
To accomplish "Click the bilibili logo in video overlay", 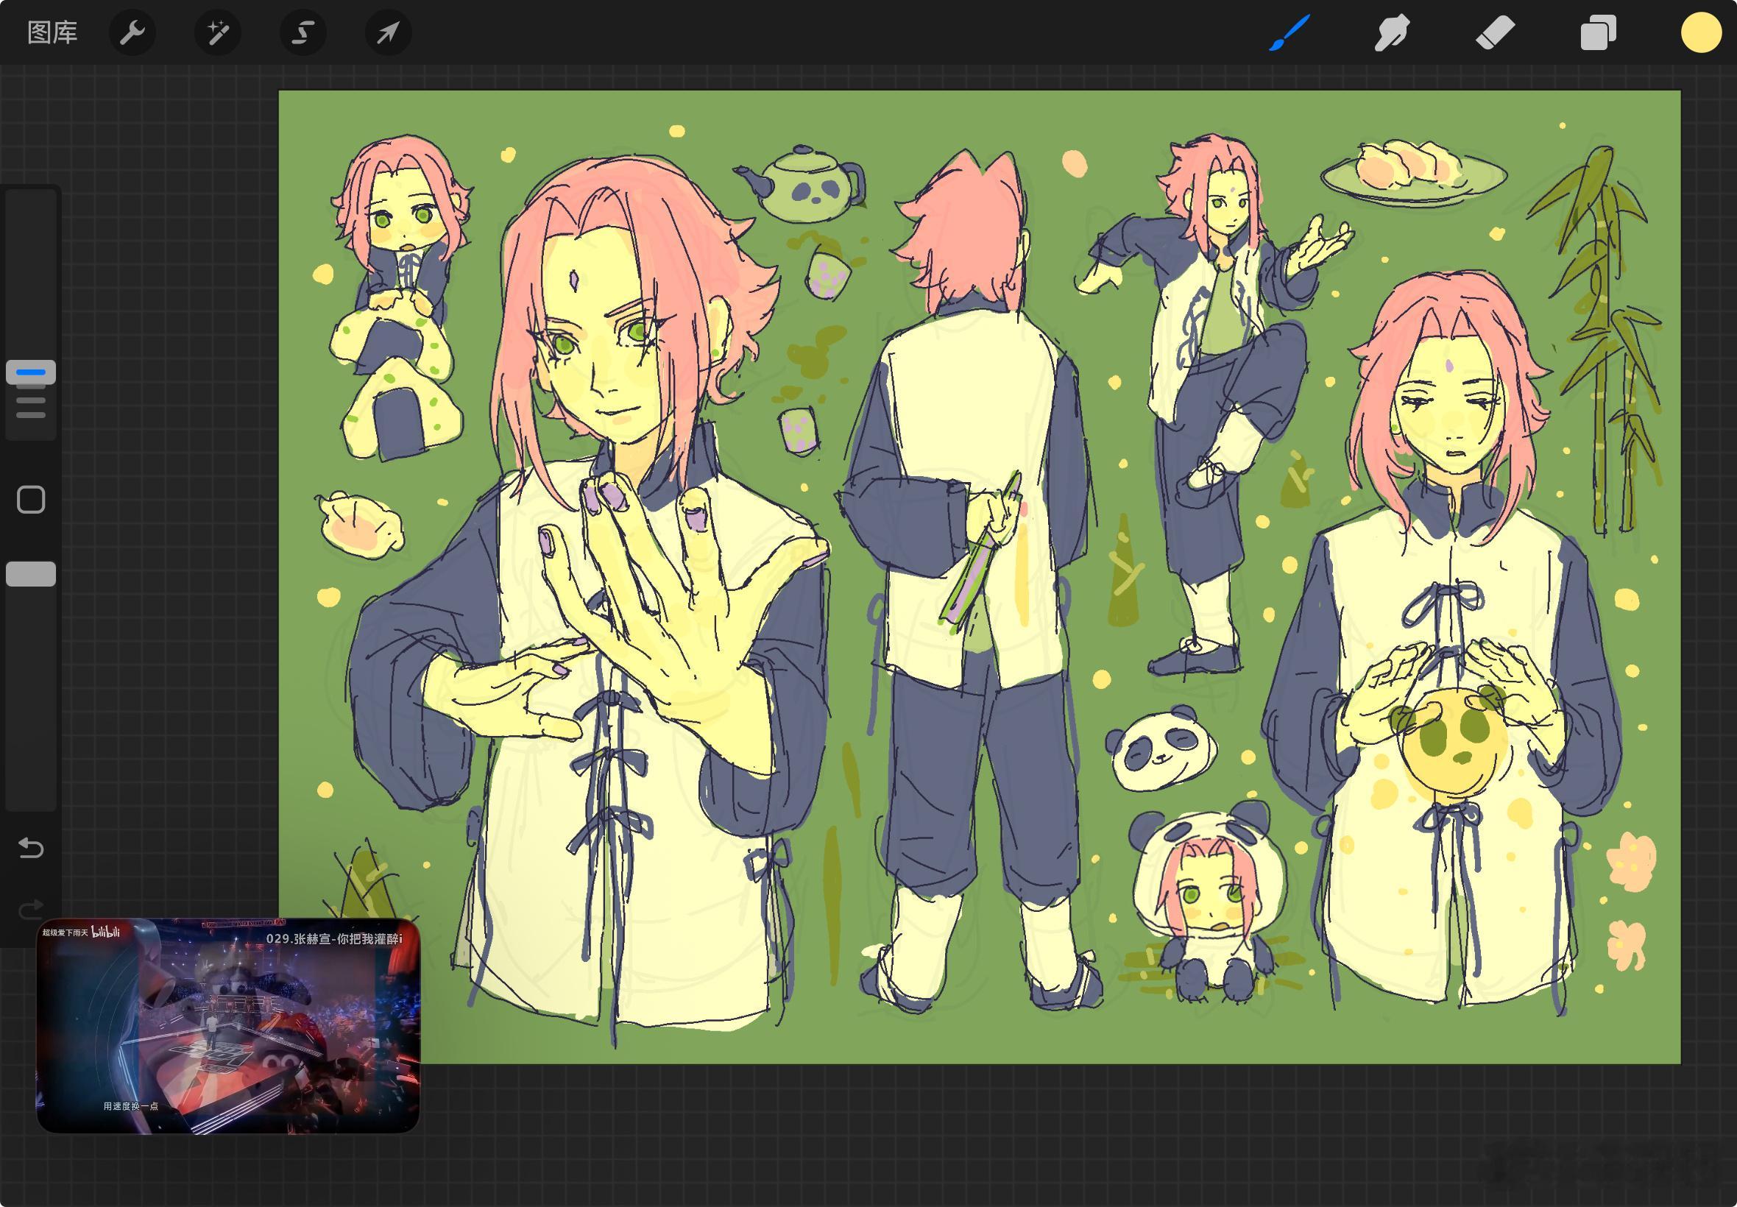I will (106, 932).
